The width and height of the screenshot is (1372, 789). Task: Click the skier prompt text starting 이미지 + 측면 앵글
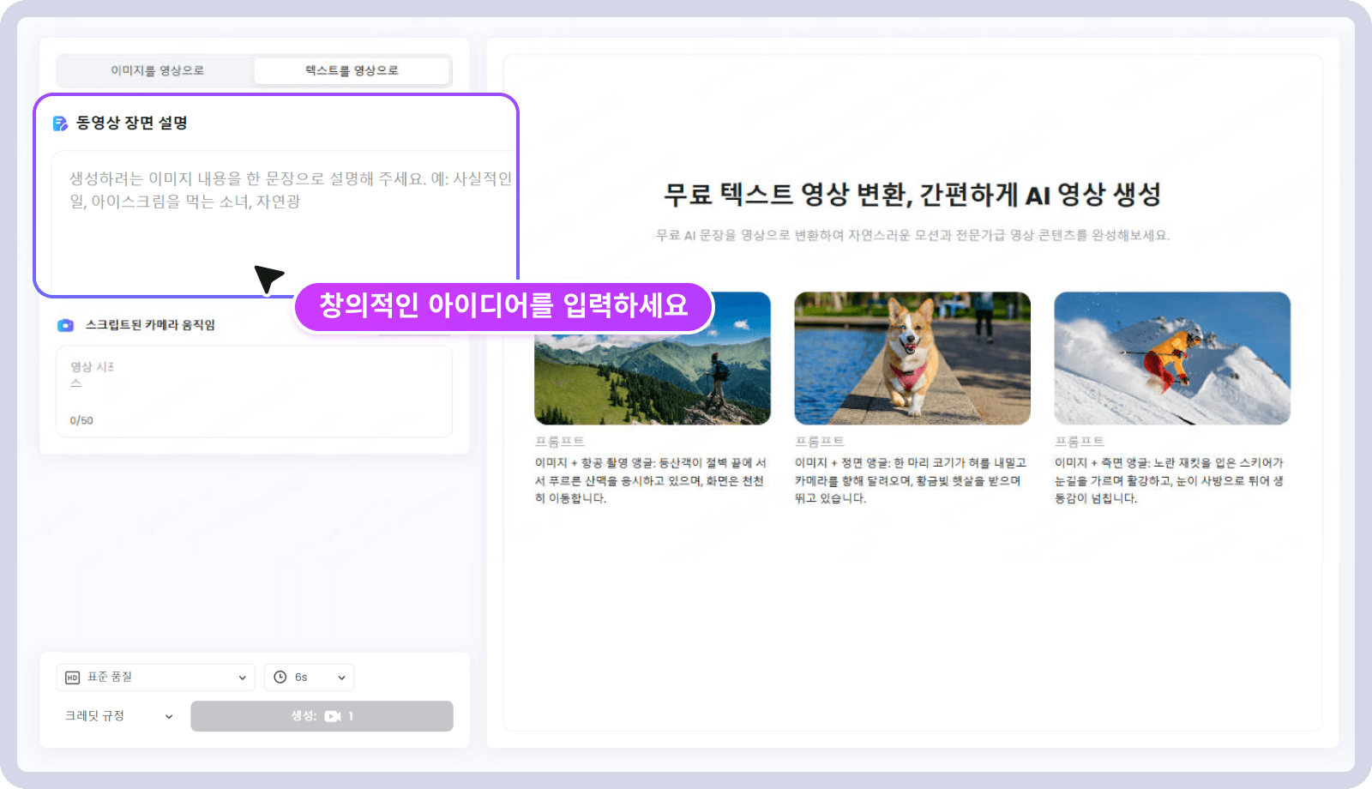(x=1170, y=480)
